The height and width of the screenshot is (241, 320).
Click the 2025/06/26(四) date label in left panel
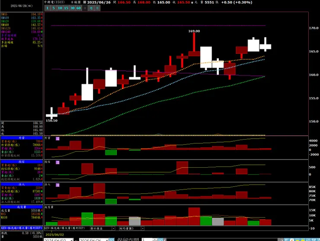[22, 6]
